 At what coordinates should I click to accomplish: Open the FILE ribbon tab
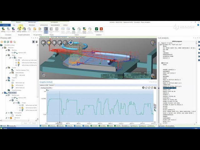[14, 25]
